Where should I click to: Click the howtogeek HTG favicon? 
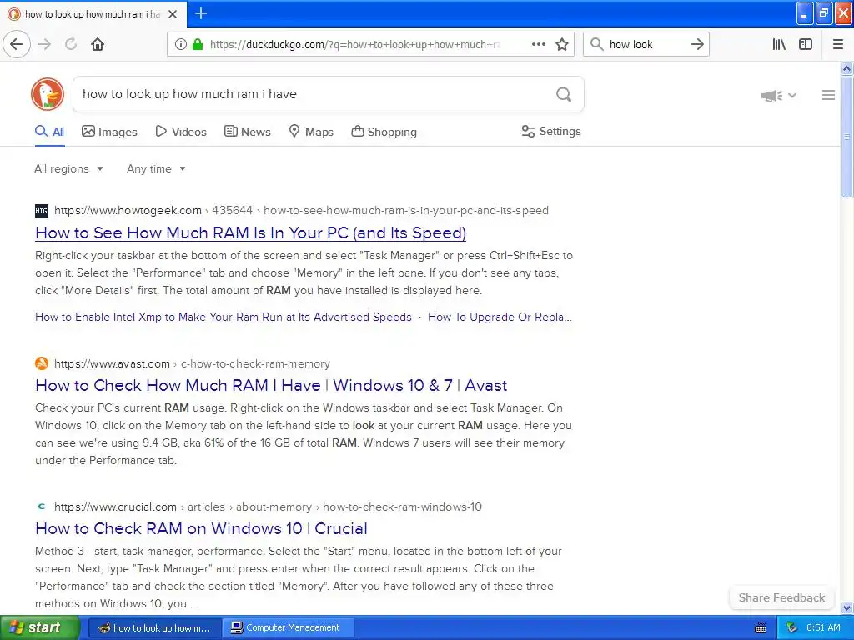pyautogui.click(x=42, y=211)
